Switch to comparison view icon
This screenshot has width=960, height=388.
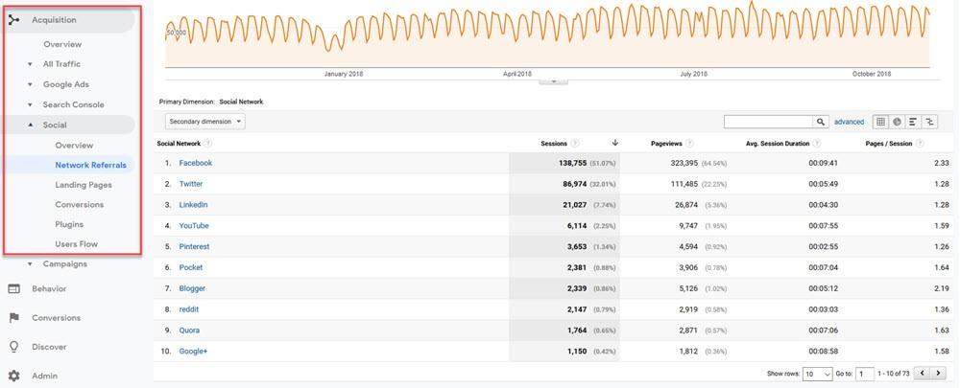tap(929, 122)
